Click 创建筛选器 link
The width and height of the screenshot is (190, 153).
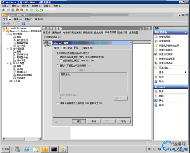pyautogui.click(x=52, y=37)
